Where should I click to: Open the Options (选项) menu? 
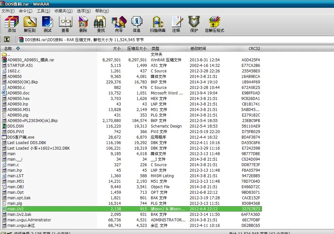click(x=84, y=11)
